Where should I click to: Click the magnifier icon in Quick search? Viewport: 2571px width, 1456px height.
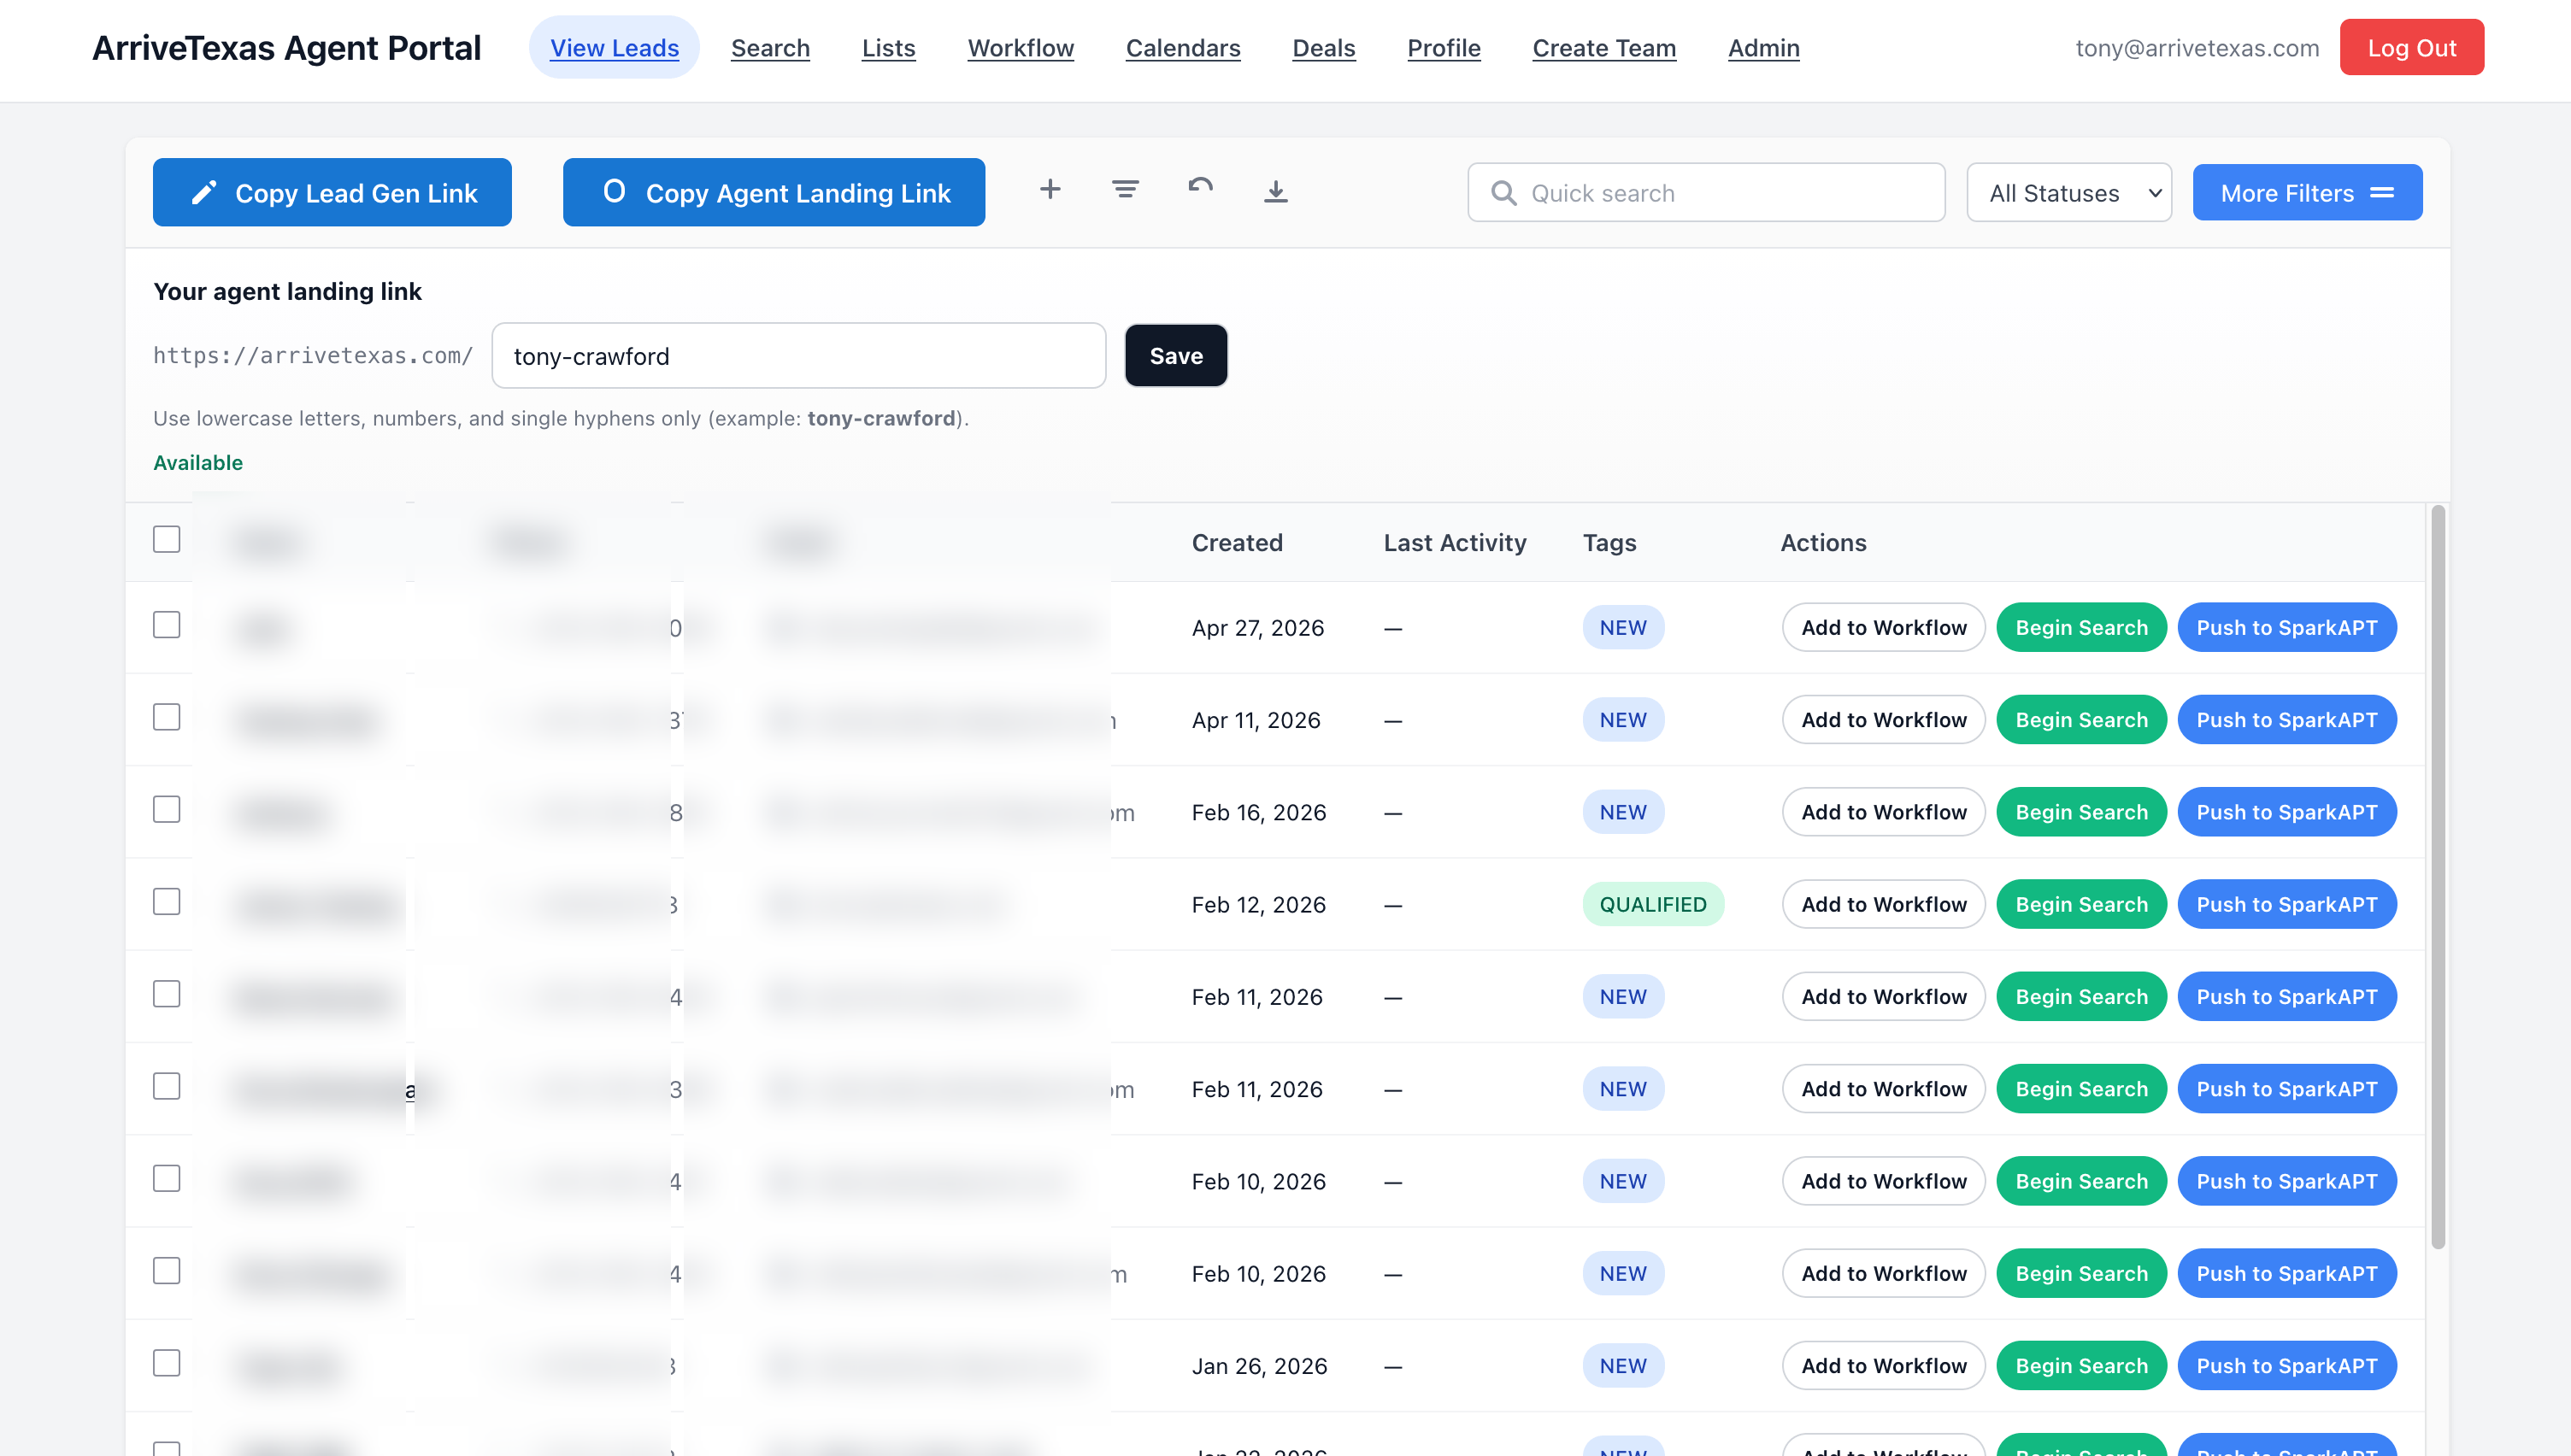(x=1503, y=192)
